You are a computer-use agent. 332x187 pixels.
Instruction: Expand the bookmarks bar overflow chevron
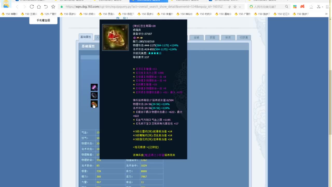(326, 14)
